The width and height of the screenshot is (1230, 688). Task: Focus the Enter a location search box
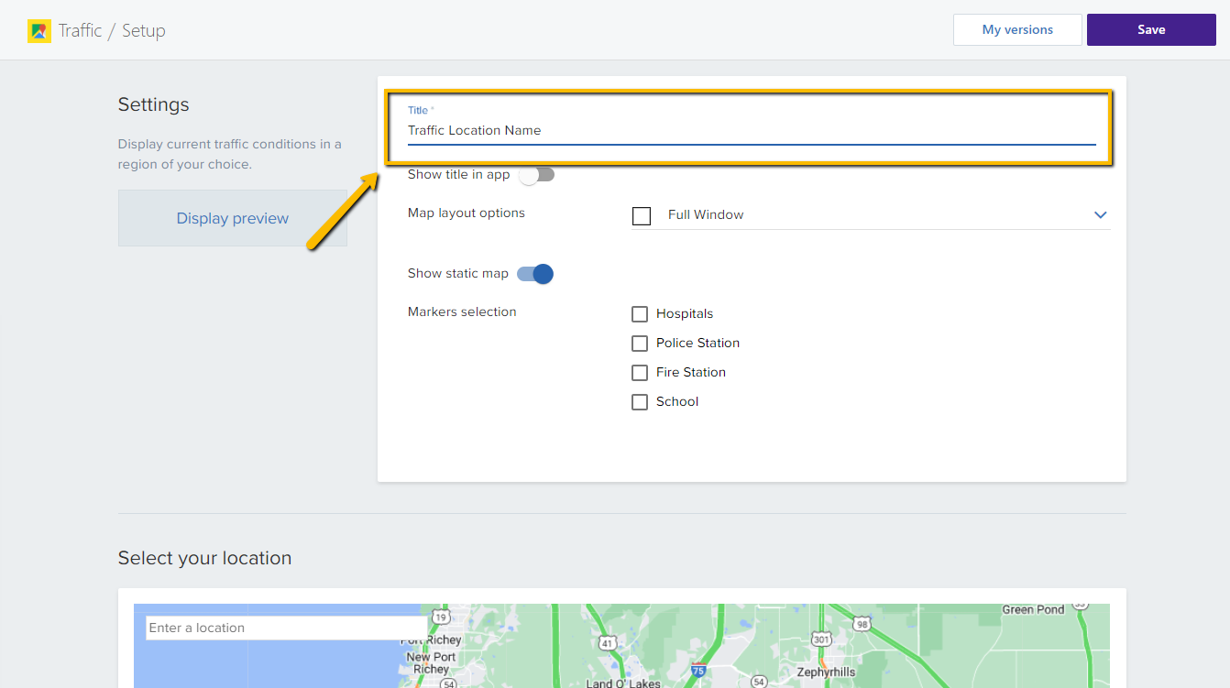(x=286, y=628)
